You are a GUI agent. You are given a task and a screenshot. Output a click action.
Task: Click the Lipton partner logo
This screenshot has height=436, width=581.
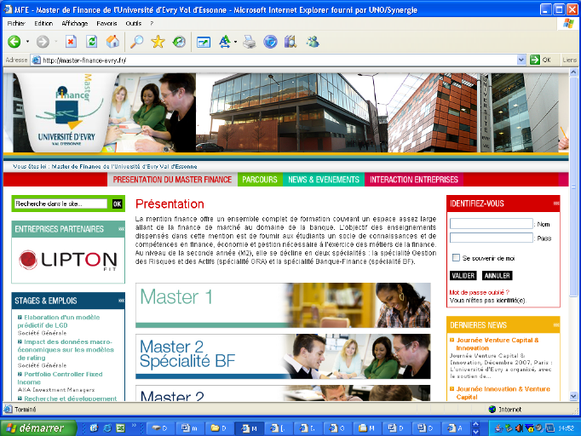68,260
